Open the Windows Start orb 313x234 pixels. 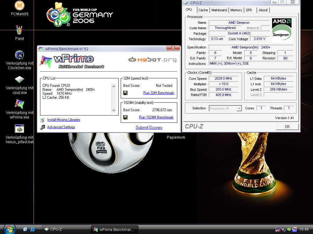[x=9, y=229]
